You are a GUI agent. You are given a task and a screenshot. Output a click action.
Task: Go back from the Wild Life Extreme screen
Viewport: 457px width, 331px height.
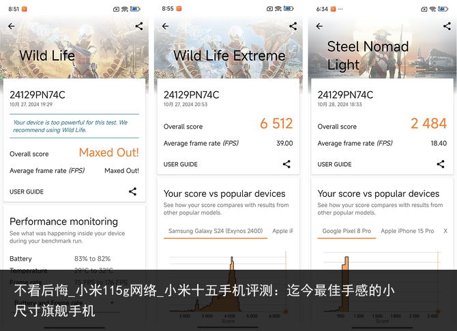tap(165, 26)
